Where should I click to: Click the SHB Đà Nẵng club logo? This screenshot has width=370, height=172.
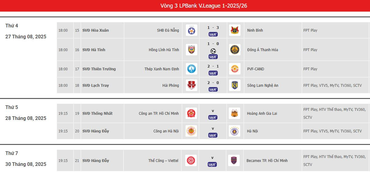[191, 30]
